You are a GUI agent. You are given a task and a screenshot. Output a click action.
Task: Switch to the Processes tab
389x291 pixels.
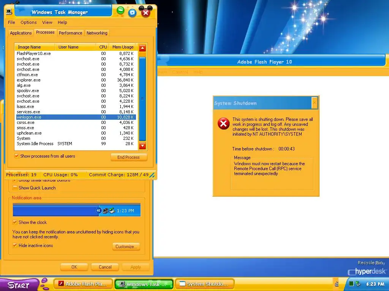tap(45, 32)
